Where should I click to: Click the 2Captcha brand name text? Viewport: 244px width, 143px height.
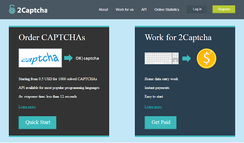point(32,10)
